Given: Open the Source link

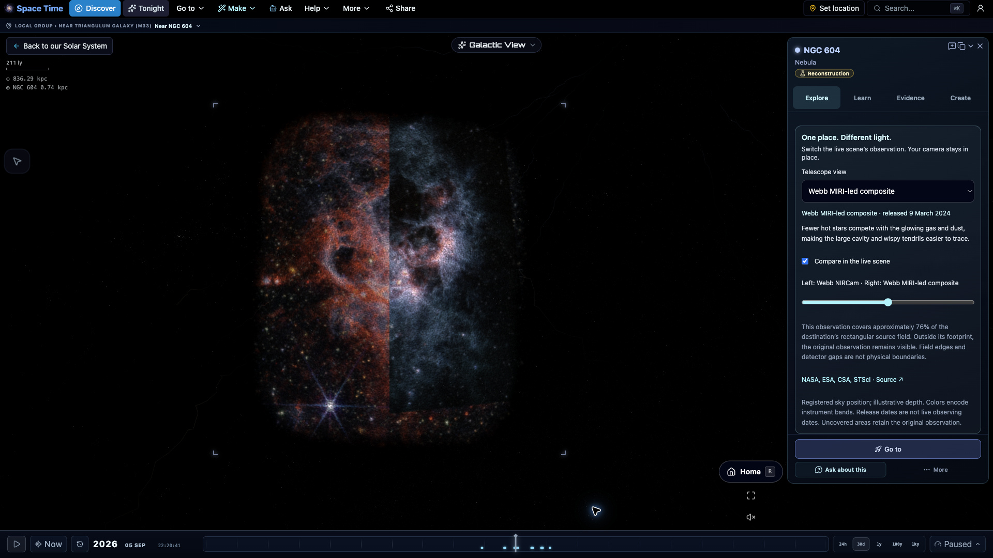Looking at the screenshot, I should pyautogui.click(x=890, y=380).
